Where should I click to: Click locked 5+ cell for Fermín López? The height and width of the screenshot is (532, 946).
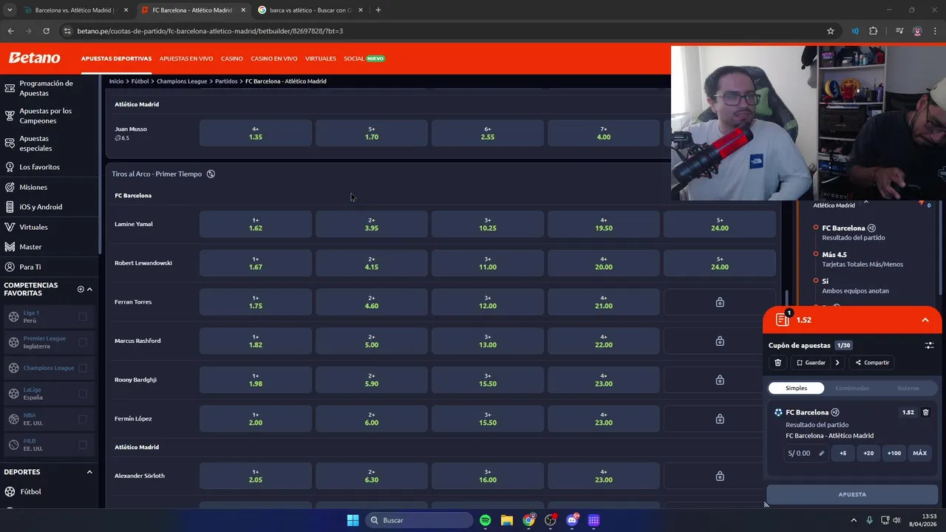coord(720,419)
